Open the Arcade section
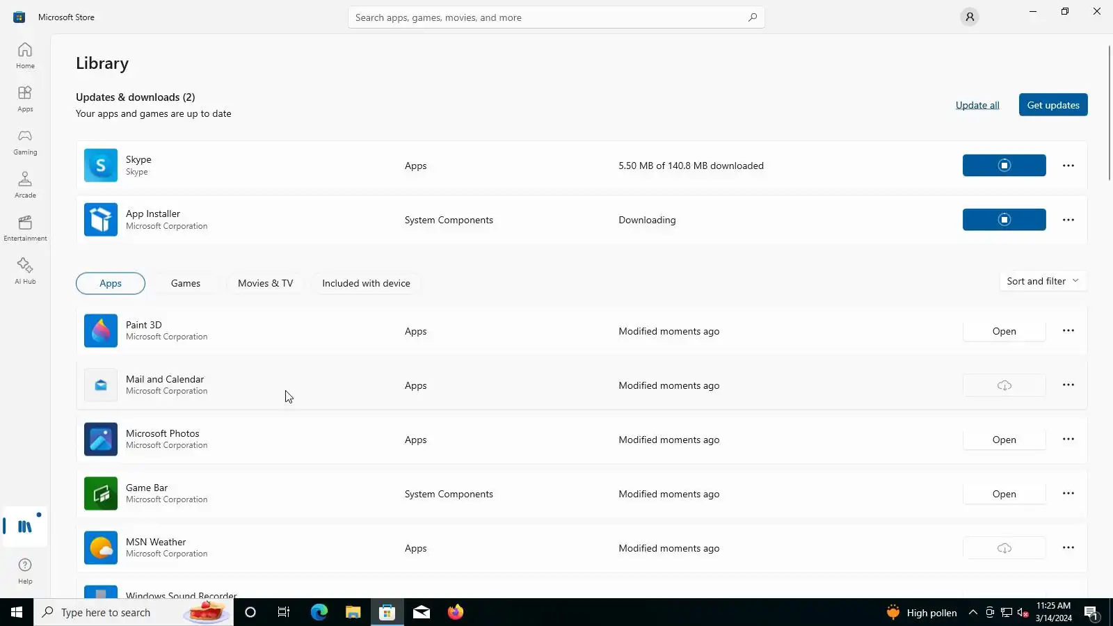Viewport: 1113px width, 626px height. pyautogui.click(x=25, y=185)
